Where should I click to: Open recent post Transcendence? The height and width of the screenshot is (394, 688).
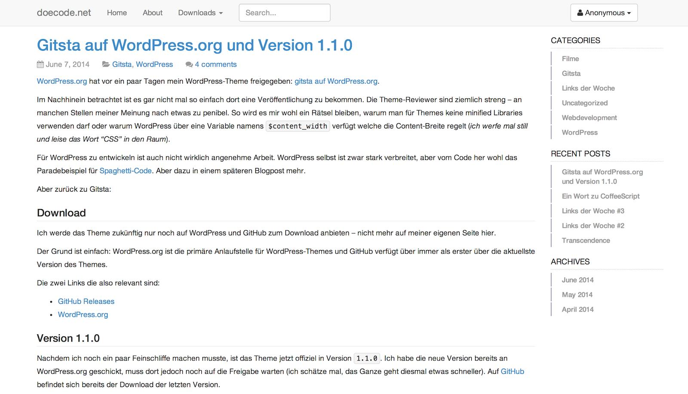(x=586, y=241)
